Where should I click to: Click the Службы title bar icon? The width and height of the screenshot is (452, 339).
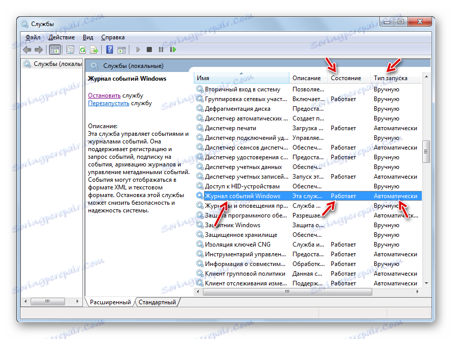[x=25, y=24]
